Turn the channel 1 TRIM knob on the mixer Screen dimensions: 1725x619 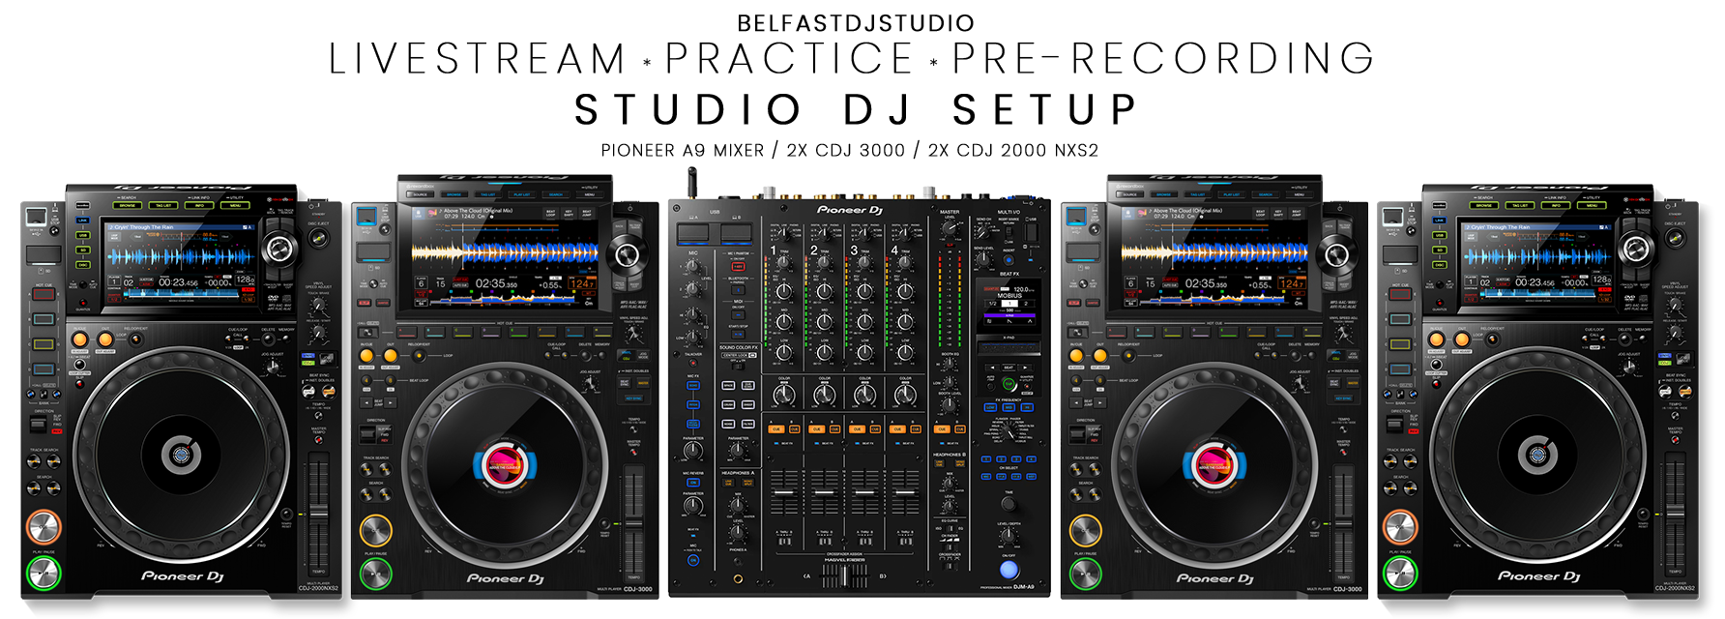pyautogui.click(x=783, y=265)
